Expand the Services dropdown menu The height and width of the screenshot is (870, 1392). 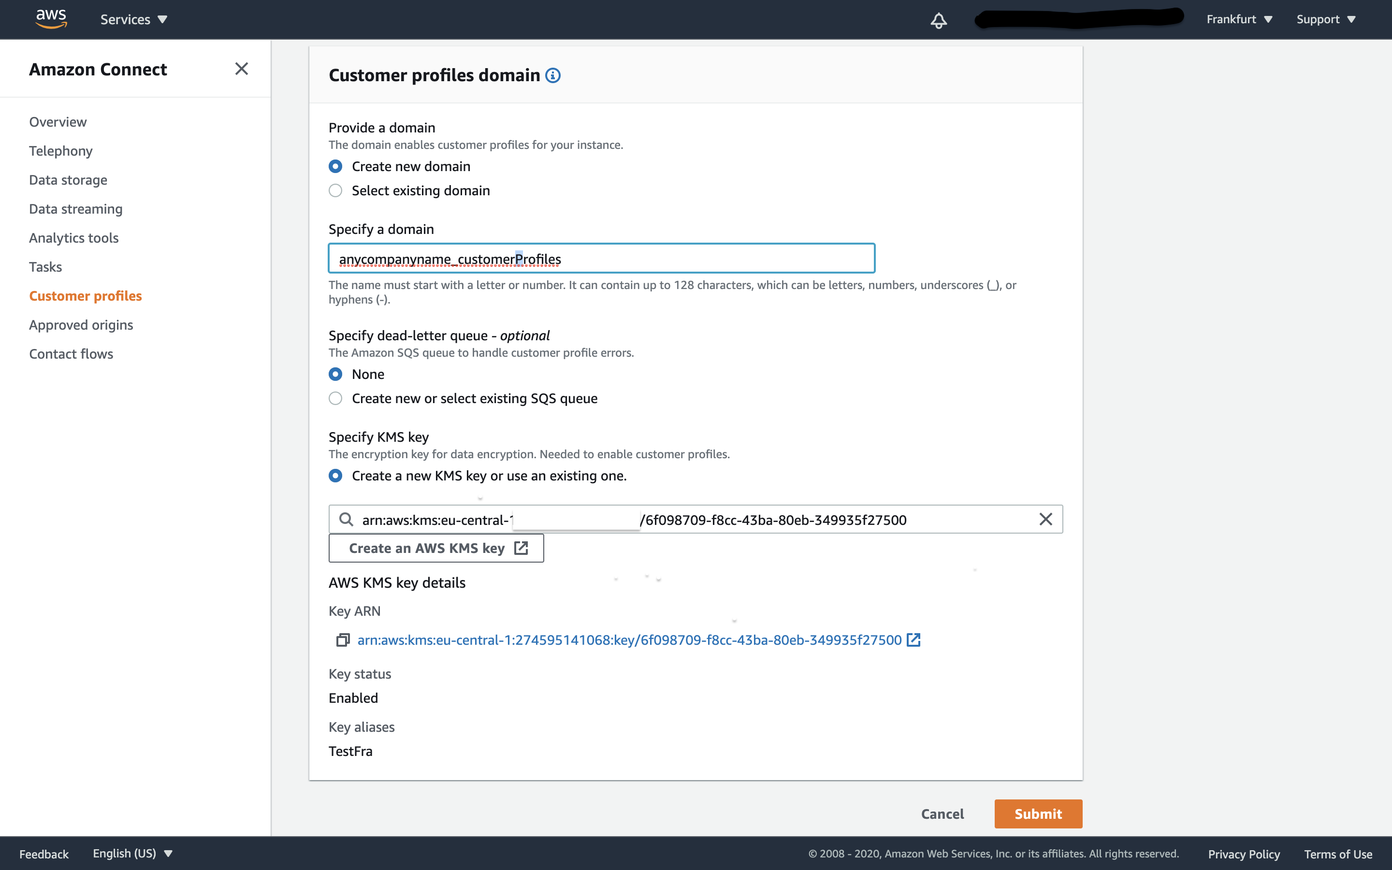pyautogui.click(x=133, y=19)
